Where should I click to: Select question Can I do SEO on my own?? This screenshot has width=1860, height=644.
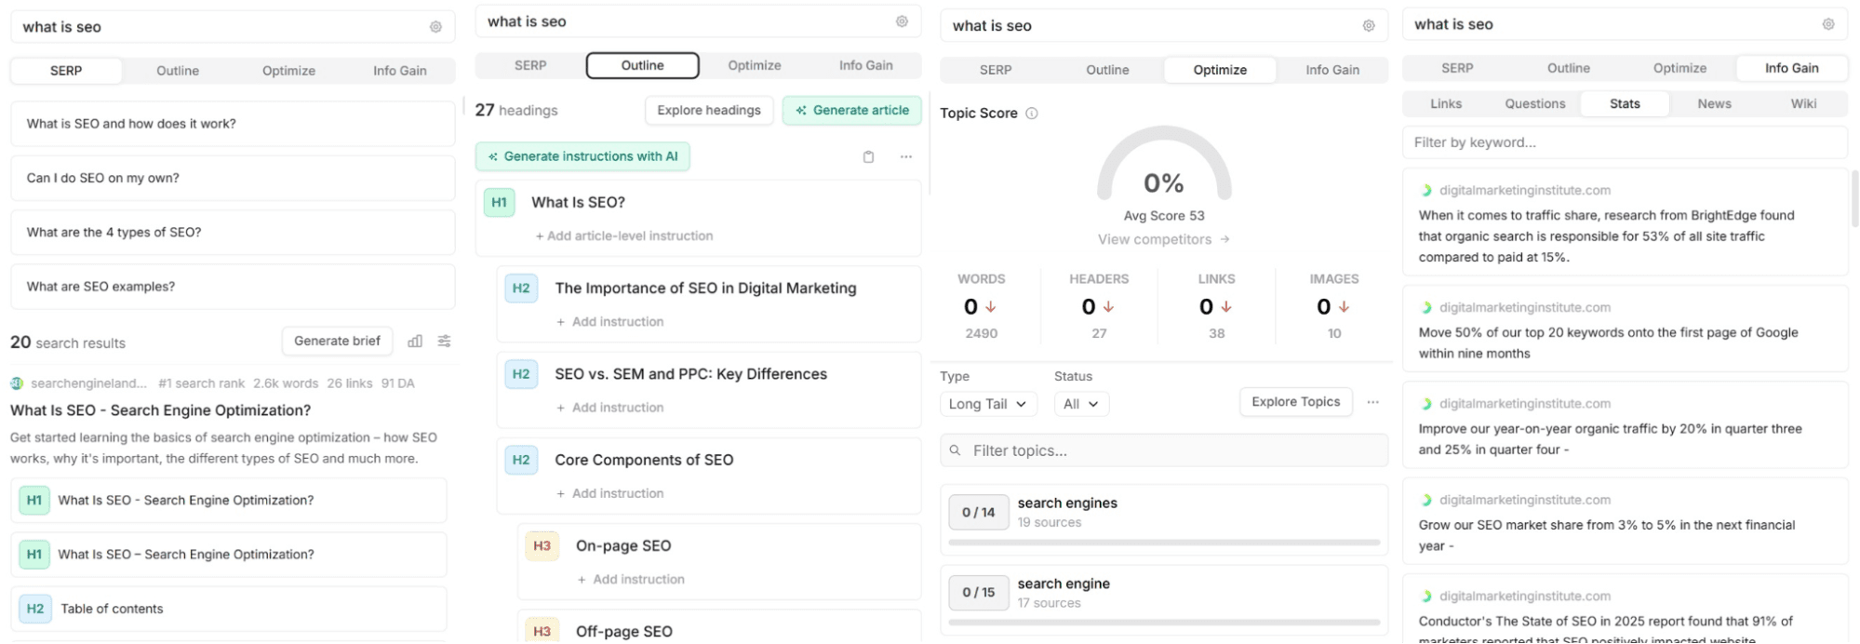click(x=233, y=178)
